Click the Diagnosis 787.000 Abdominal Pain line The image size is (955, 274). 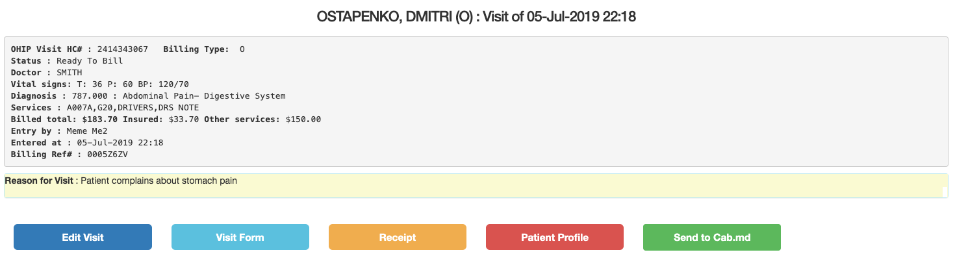point(148,96)
